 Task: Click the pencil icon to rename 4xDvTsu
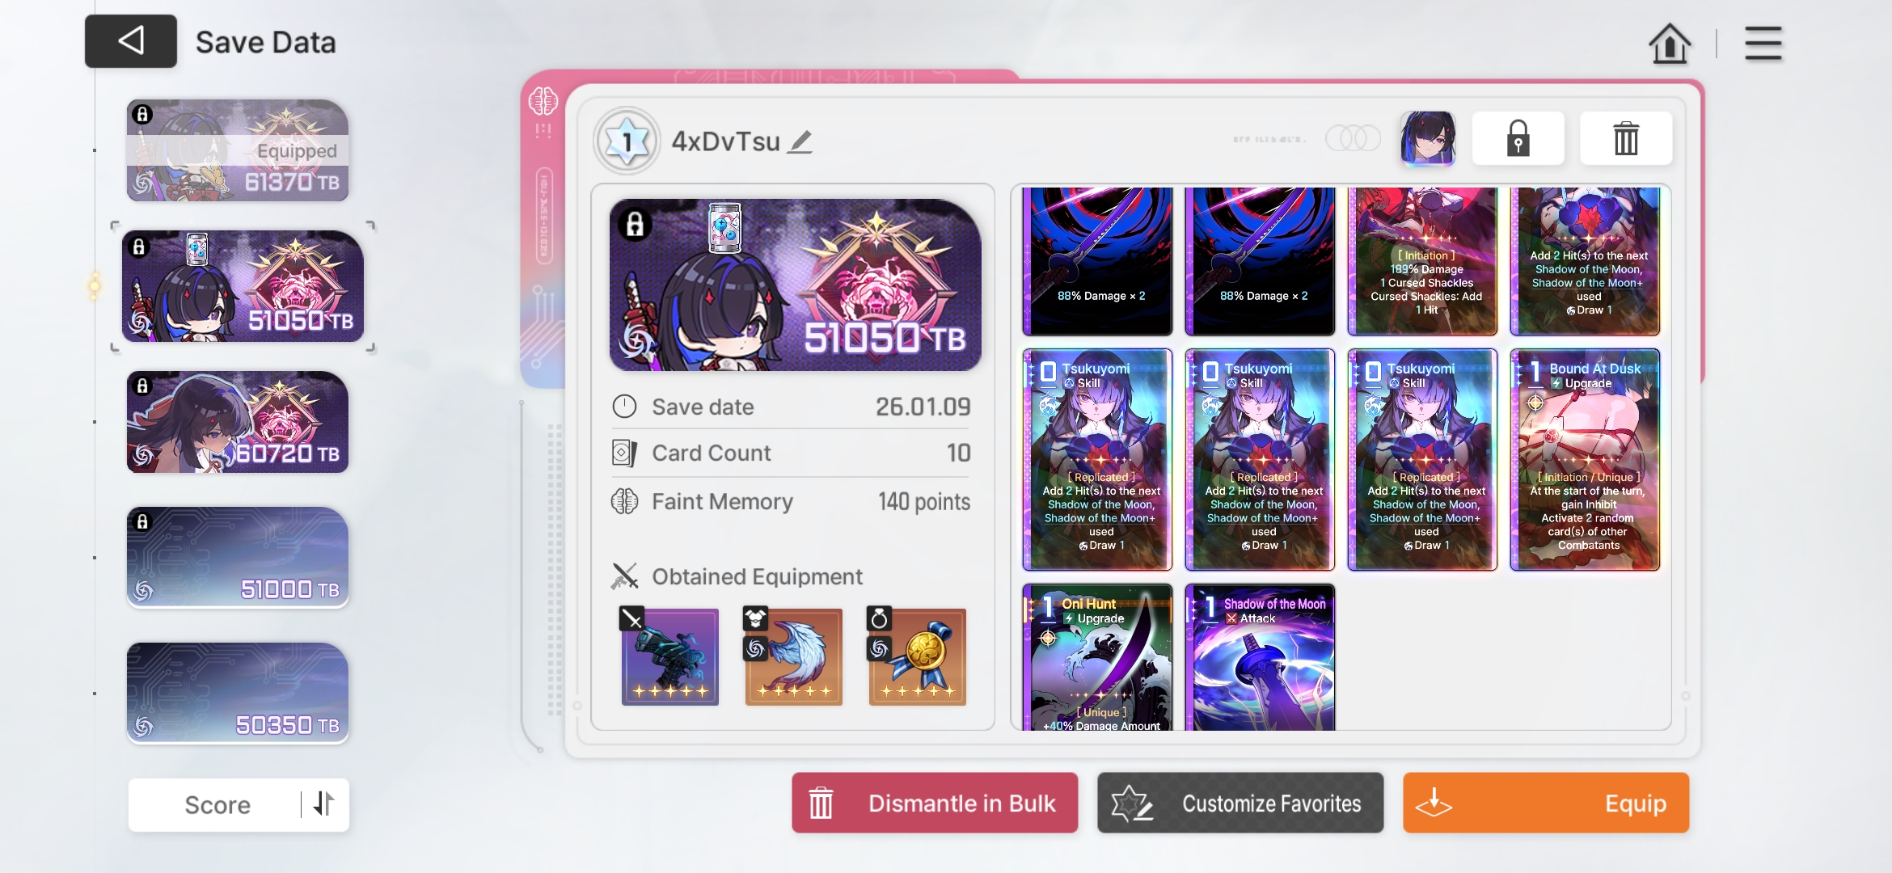click(x=800, y=142)
